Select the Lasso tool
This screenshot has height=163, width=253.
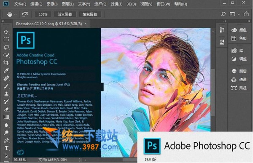[6, 47]
